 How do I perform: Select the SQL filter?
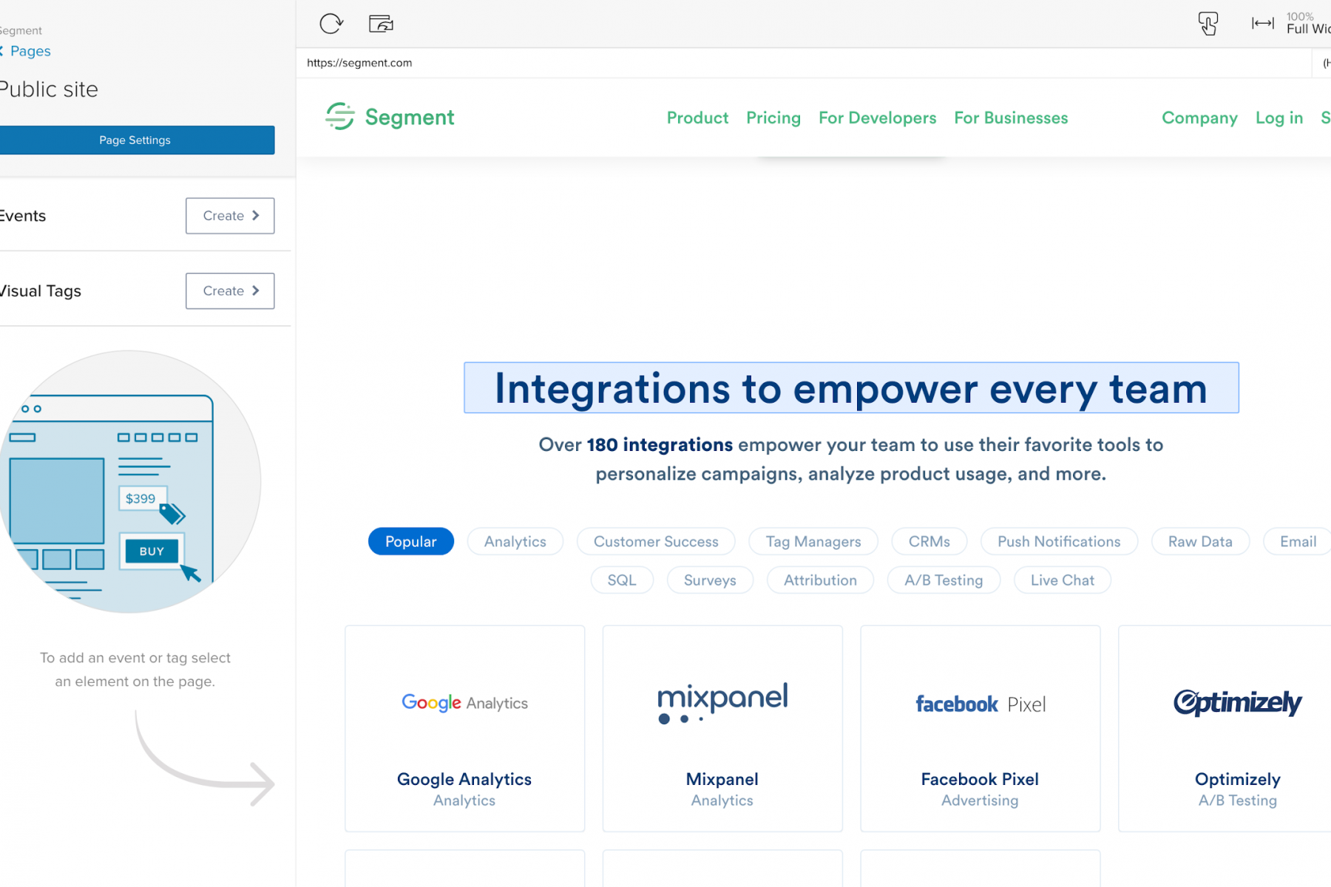[x=622, y=580]
